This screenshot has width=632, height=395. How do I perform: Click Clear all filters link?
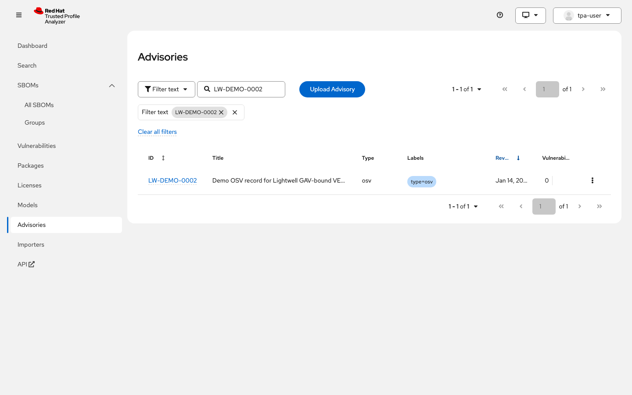(x=157, y=132)
